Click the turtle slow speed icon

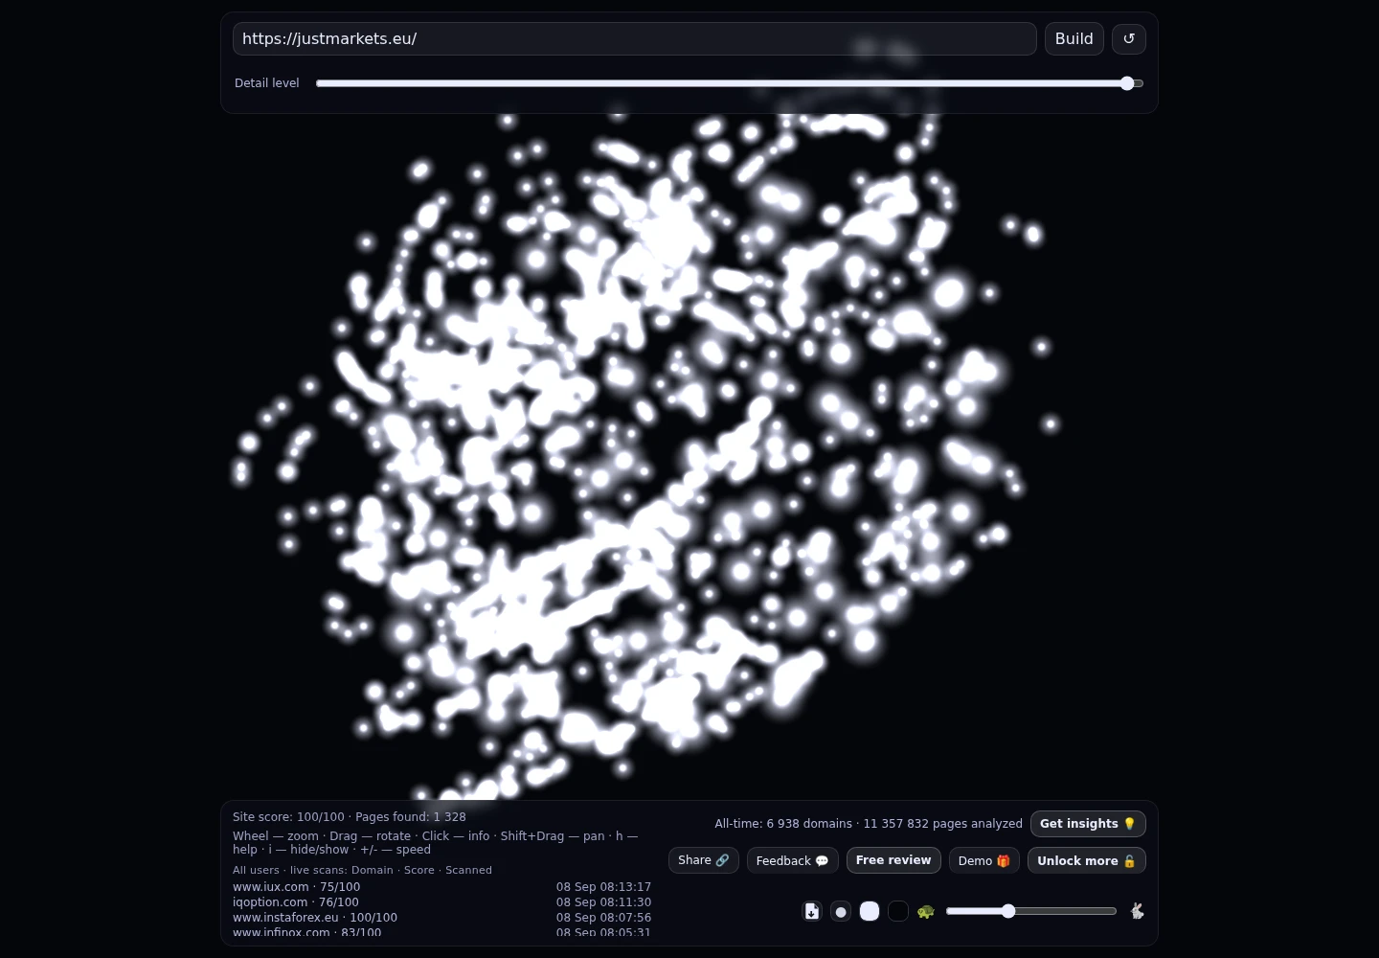pyautogui.click(x=925, y=911)
